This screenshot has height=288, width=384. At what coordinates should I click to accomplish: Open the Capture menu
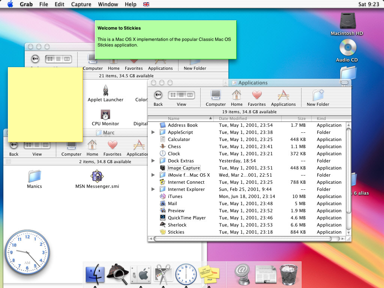[81, 4]
